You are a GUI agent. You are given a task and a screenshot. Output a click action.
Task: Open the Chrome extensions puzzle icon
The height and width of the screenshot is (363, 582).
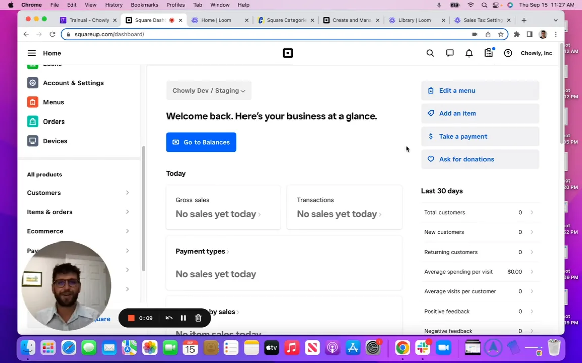point(517,34)
